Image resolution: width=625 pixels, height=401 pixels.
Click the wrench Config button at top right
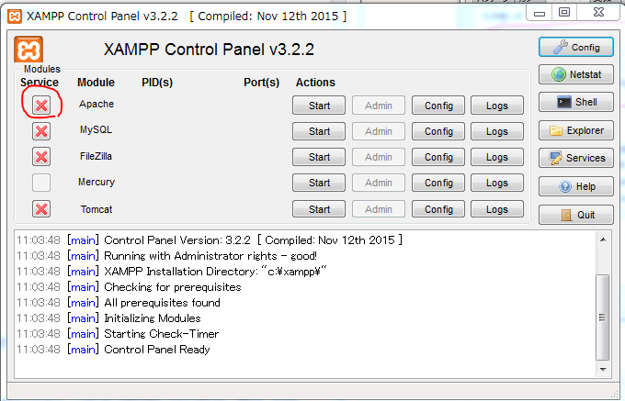(x=576, y=47)
